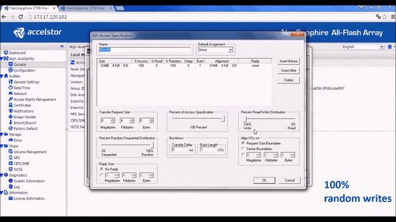Click the accelstor logo
Image resolution: width=396 pixels, height=222 pixels.
[x=37, y=32]
